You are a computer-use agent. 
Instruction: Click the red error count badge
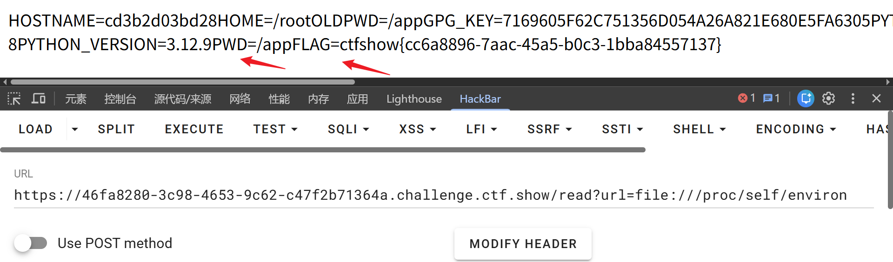point(746,98)
